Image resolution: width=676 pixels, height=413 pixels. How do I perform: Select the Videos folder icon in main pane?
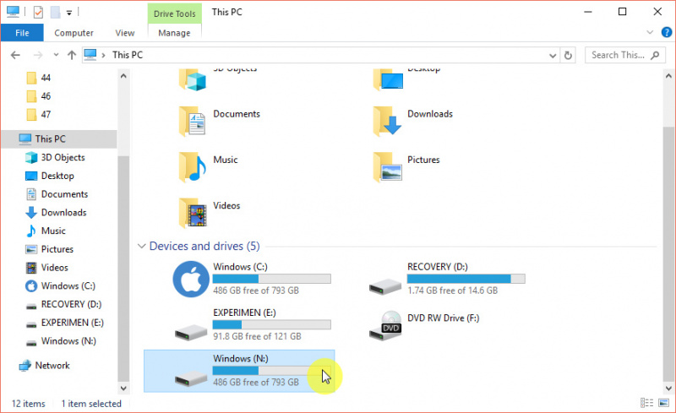coord(193,213)
